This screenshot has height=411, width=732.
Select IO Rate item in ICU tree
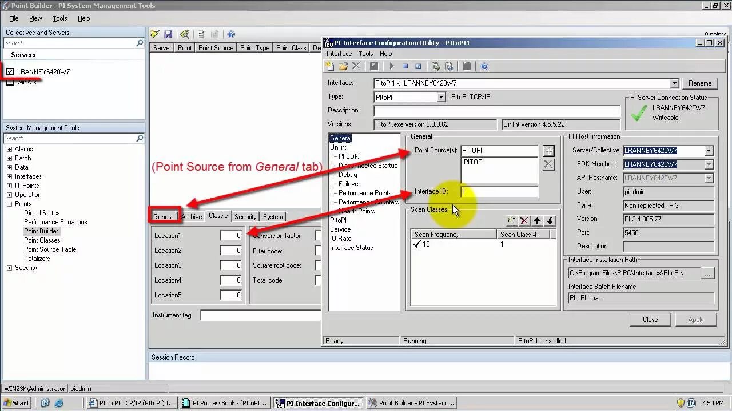[340, 239]
